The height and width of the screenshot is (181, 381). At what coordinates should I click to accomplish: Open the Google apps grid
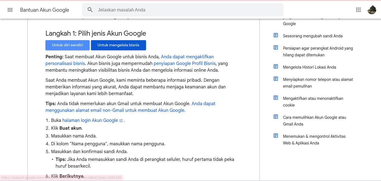tap(358, 10)
